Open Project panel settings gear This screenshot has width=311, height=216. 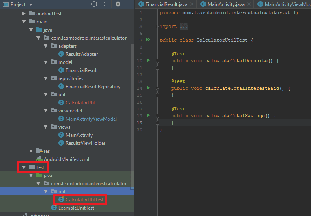pyautogui.click(x=118, y=4)
